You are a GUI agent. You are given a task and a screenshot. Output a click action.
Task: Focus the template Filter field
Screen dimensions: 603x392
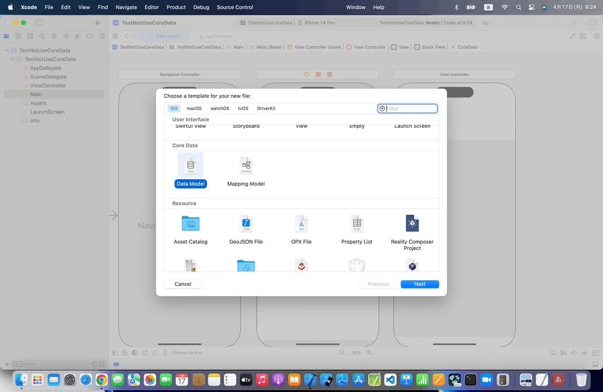pyautogui.click(x=408, y=108)
